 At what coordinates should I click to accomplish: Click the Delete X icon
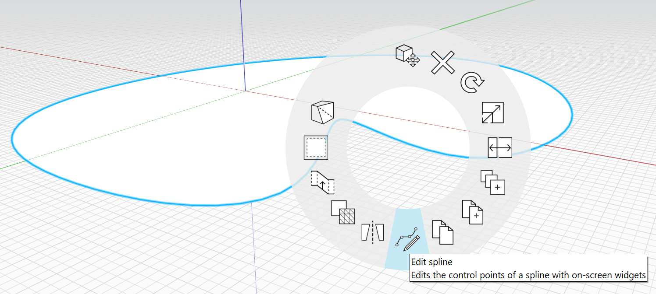[x=443, y=62]
